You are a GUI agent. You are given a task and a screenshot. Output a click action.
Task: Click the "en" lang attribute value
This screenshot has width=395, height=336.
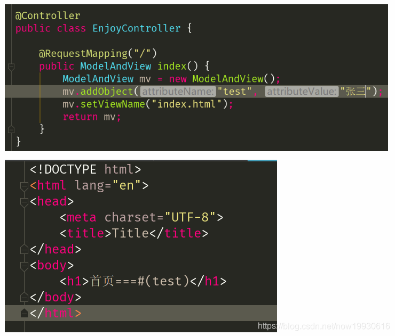coord(127,185)
